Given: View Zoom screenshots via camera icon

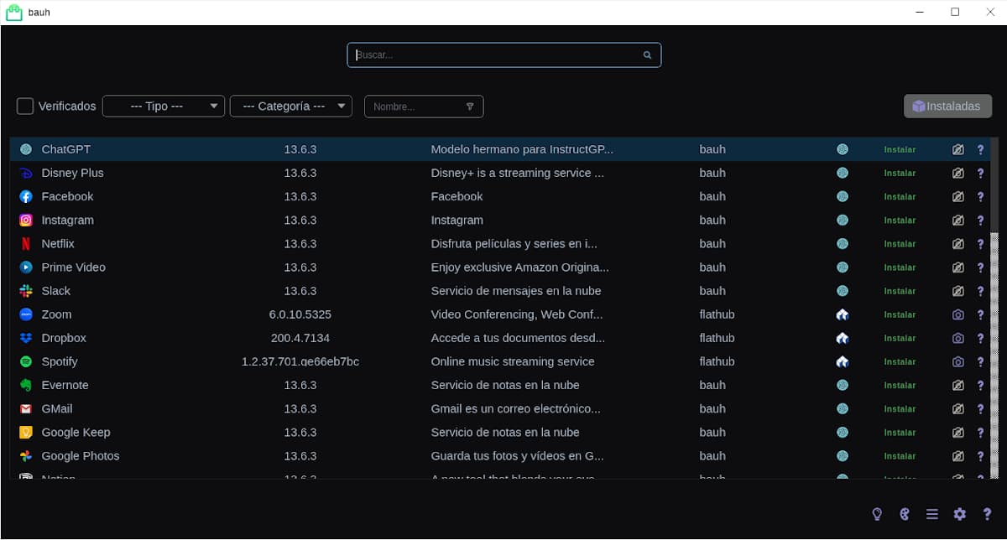Looking at the screenshot, I should point(958,314).
